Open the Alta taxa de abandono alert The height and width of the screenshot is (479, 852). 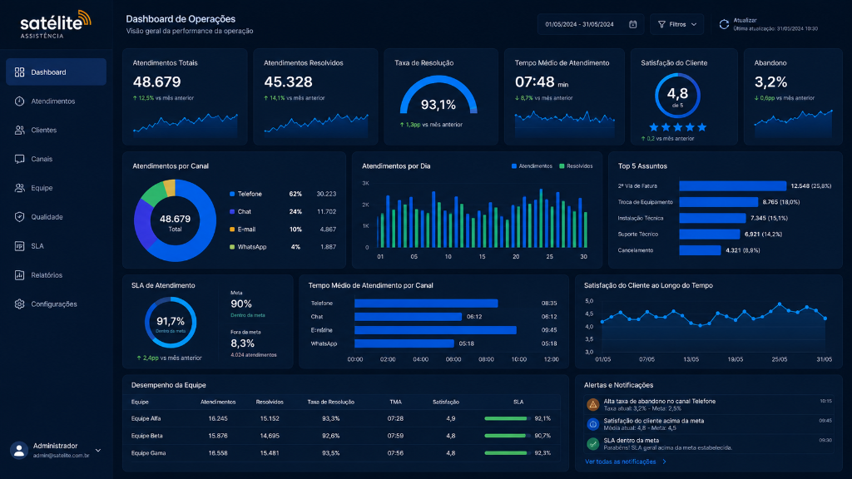(709, 405)
